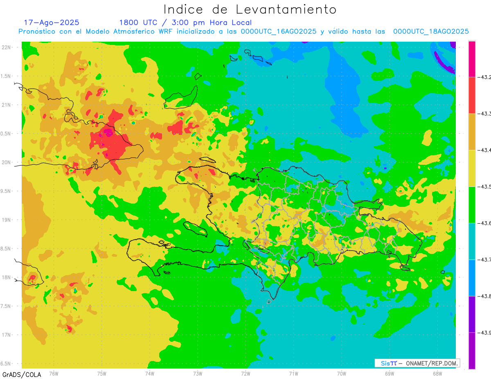Select the "17N" latitude label
Screen dimensions: 491x379
[x=7, y=334]
